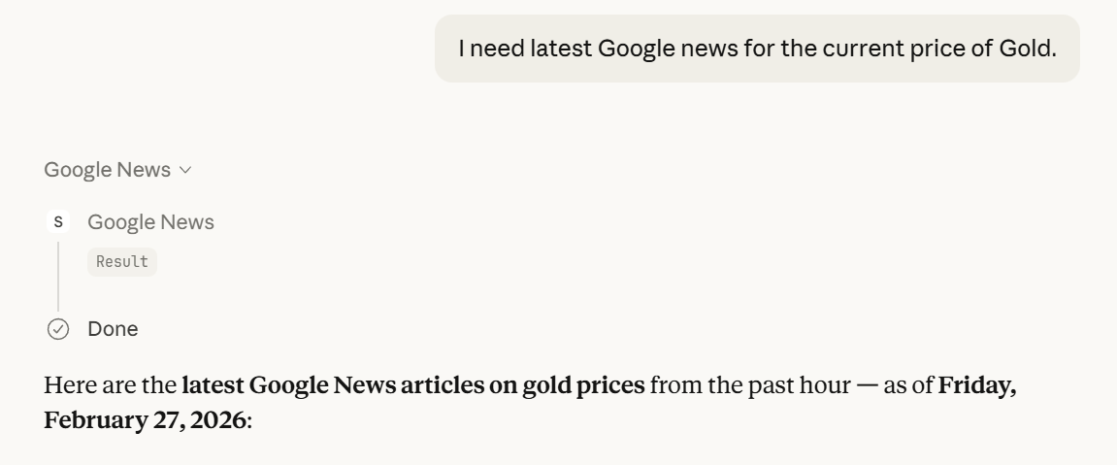Click the bold word Friday in the response
This screenshot has height=465, width=1117.
[x=976, y=385]
